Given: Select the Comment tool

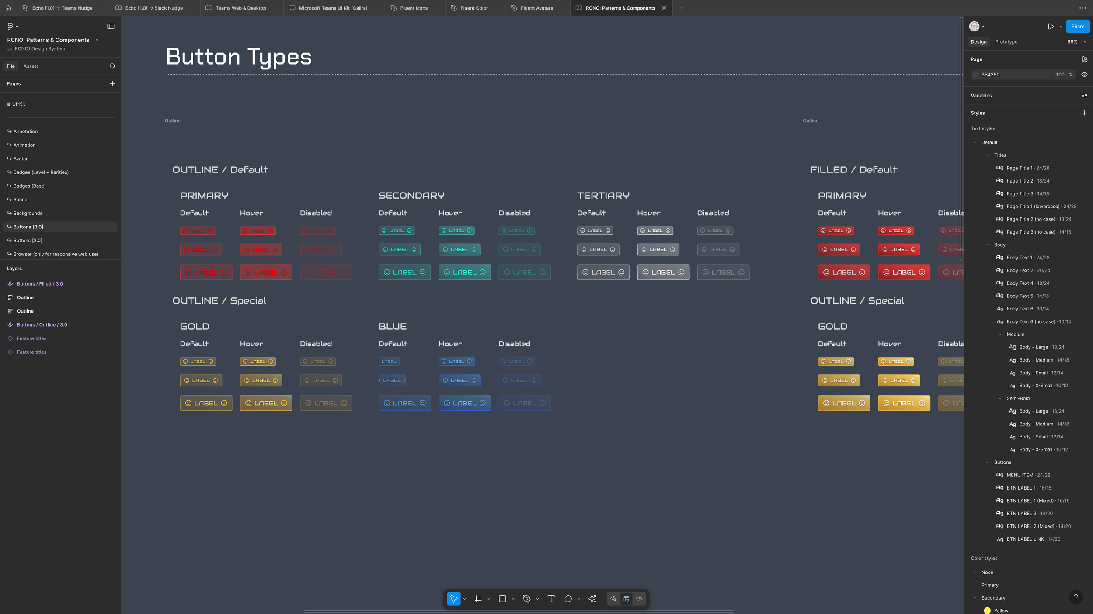Looking at the screenshot, I should [x=568, y=599].
